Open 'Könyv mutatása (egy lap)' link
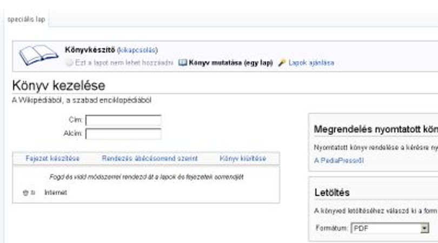Screen dimensions: 438x243 [231, 63]
